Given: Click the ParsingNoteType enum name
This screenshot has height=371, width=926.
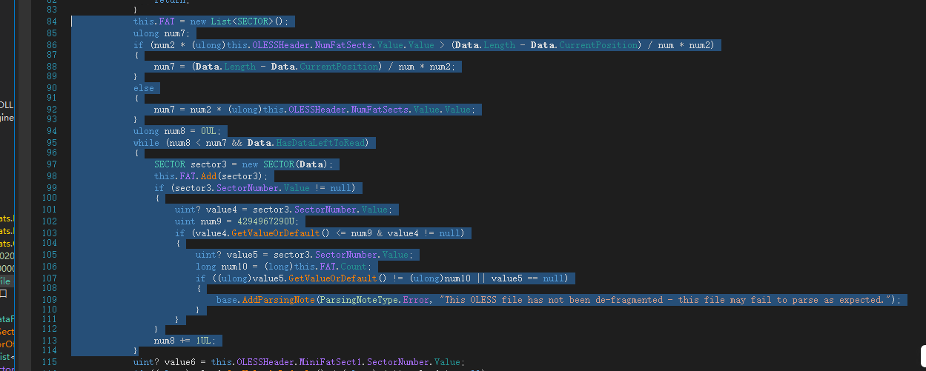Looking at the screenshot, I should [x=358, y=300].
